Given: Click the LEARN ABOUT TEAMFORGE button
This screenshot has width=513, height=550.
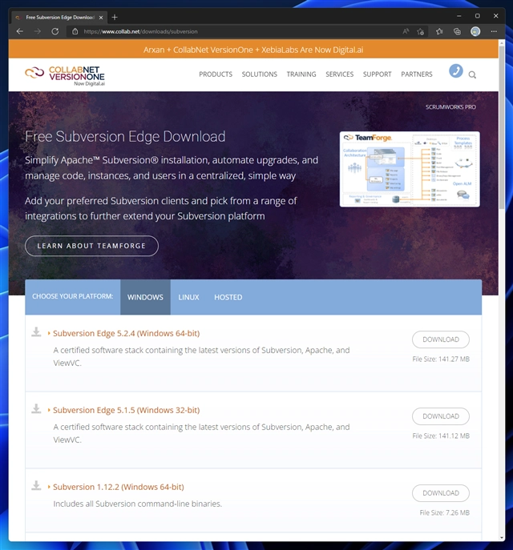Looking at the screenshot, I should click(x=91, y=246).
